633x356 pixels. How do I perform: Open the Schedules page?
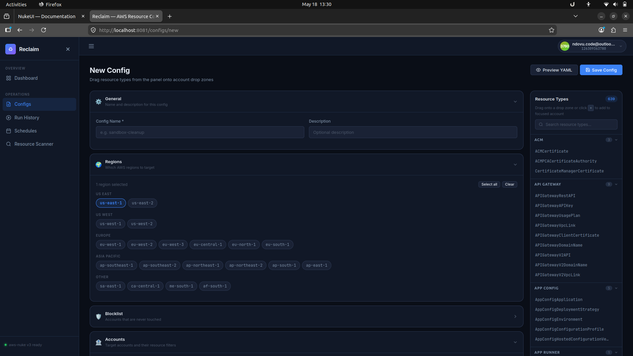39,131
